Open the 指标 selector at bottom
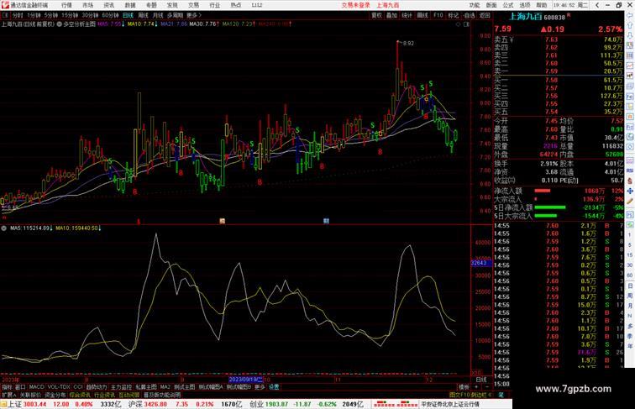This screenshot has height=409, width=635. (x=7, y=387)
